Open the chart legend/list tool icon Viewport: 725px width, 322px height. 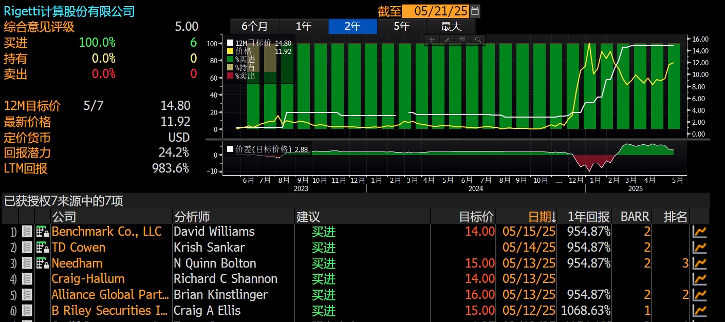pos(462,40)
